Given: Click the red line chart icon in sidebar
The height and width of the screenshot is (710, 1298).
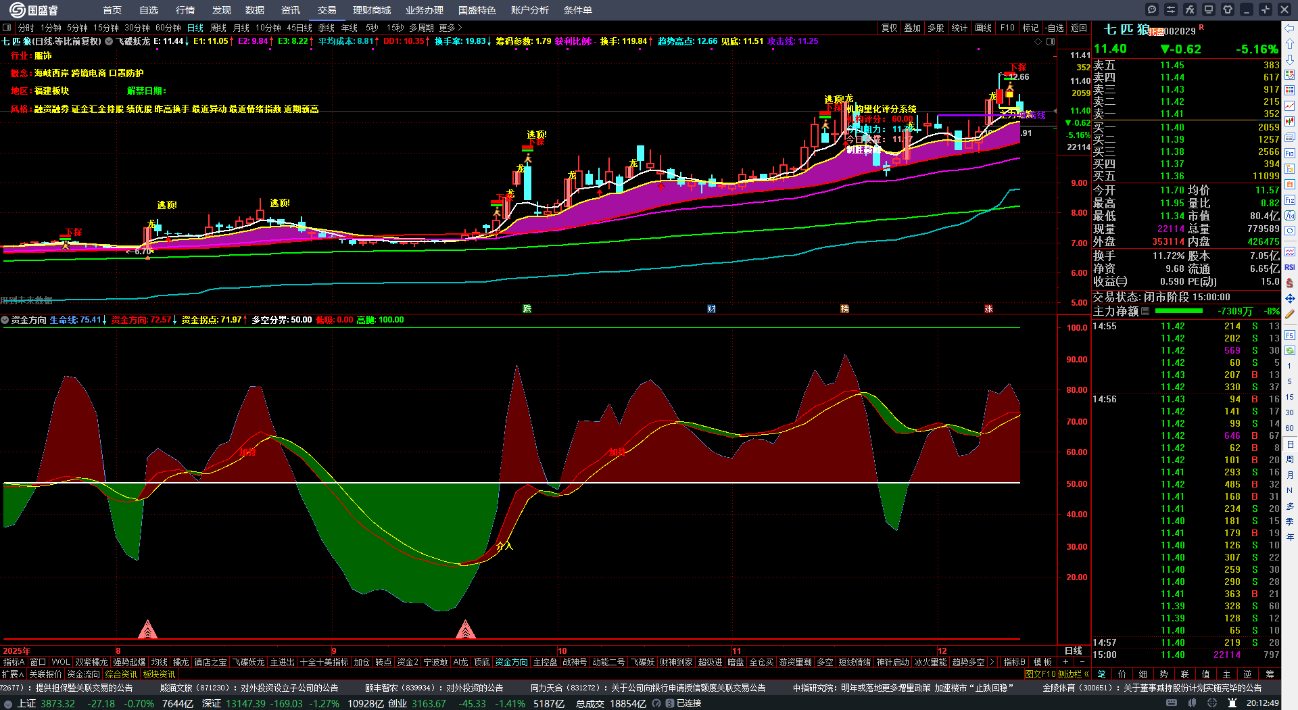Looking at the screenshot, I should pos(1290,106).
